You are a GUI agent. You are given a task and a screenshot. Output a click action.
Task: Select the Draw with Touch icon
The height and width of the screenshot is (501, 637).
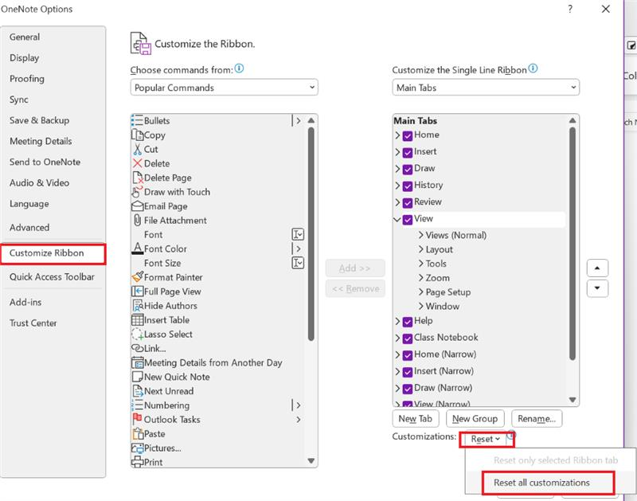(137, 192)
